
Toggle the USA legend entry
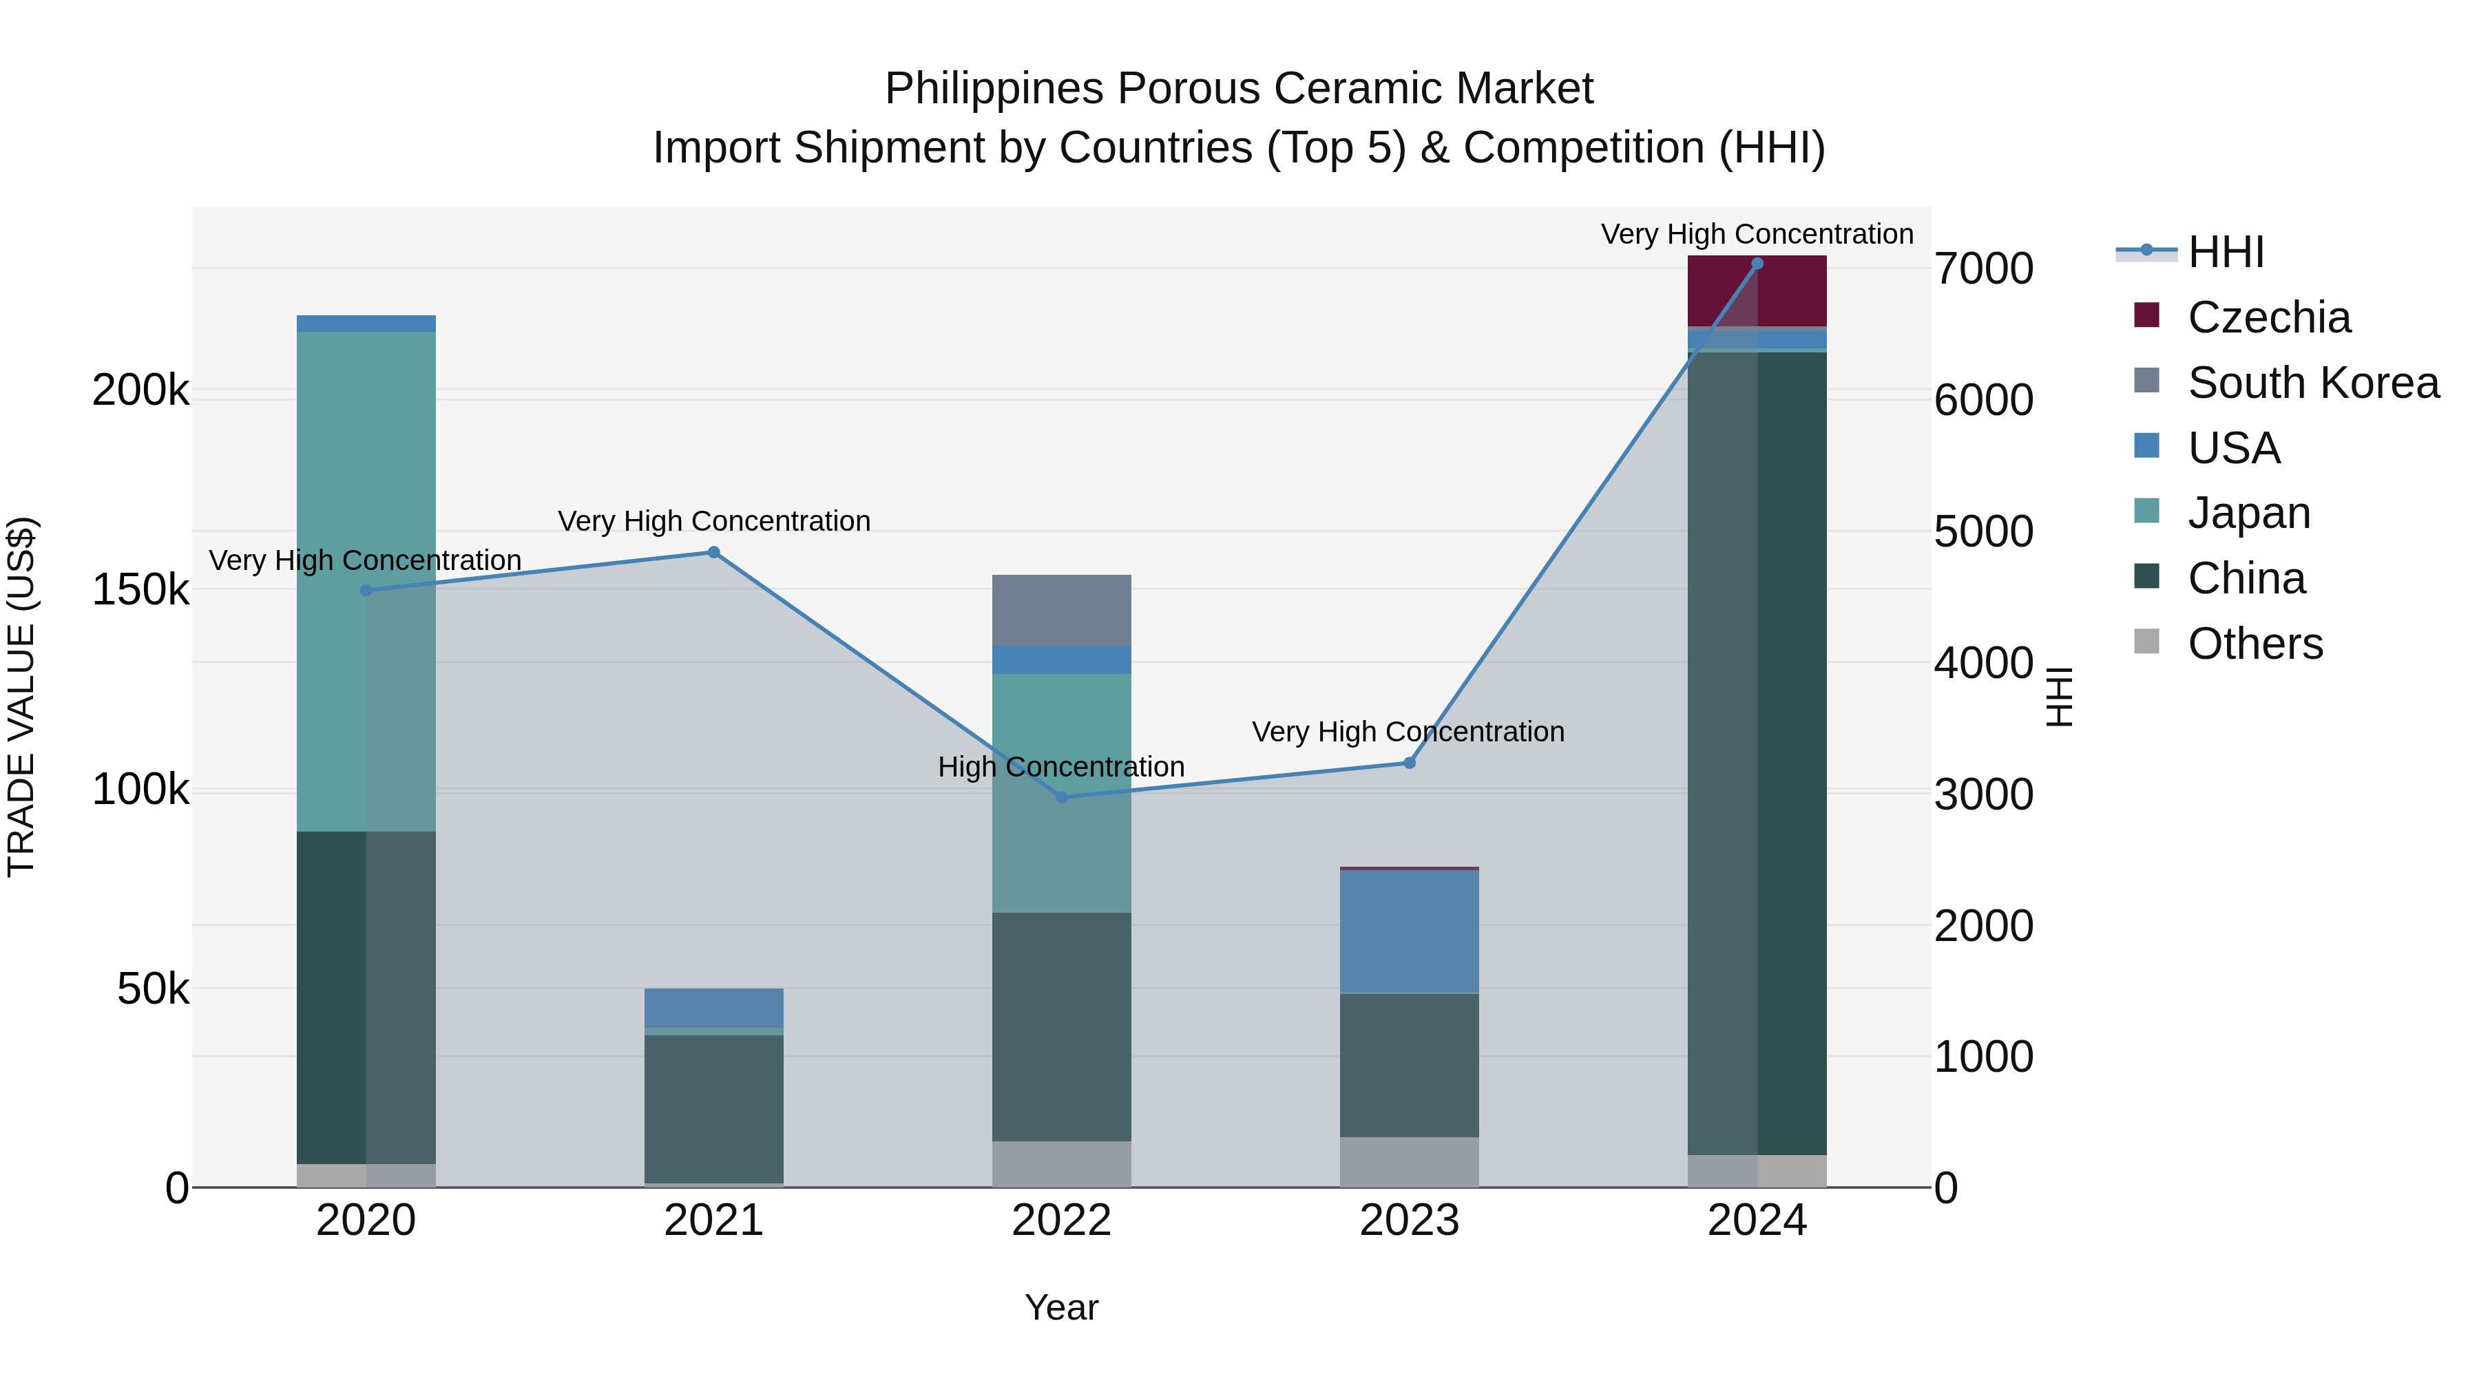(x=2207, y=448)
